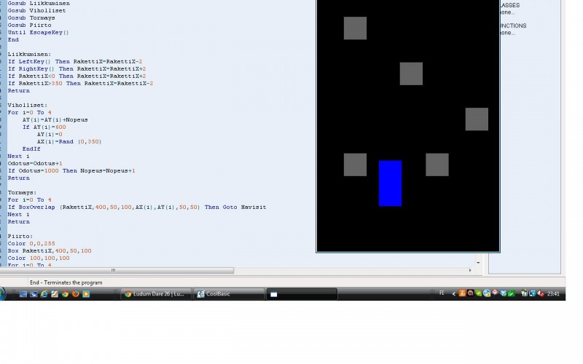583x364 pixels.
Task: Show hidden tray icons arrow
Action: (453, 294)
